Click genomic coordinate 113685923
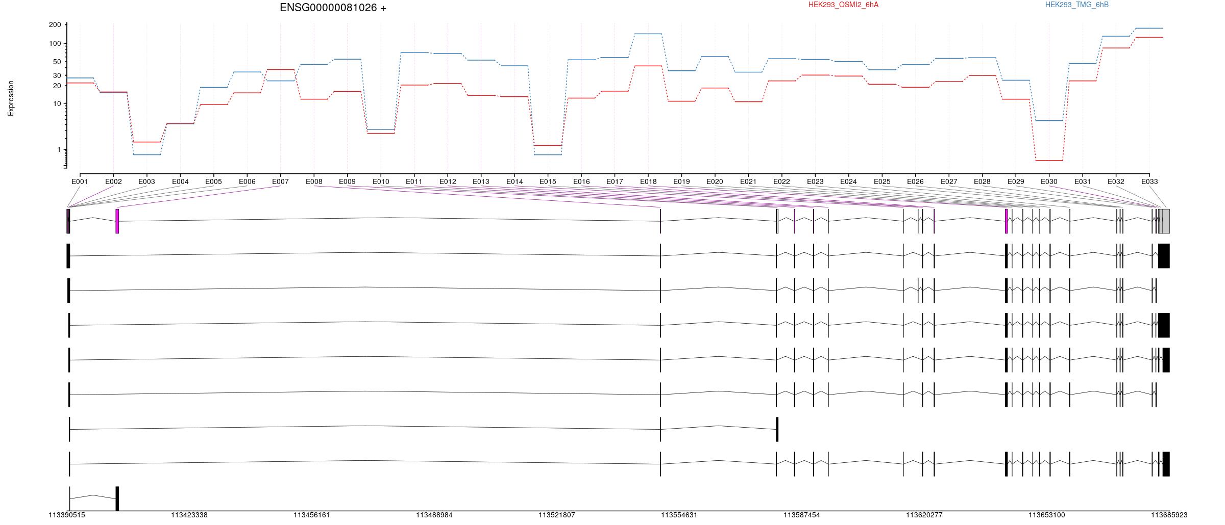The height and width of the screenshot is (525, 1225). 1169,515
